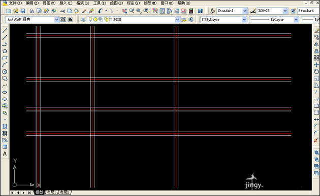Open the ISO-25 dimension style dropdown

(x=285, y=11)
